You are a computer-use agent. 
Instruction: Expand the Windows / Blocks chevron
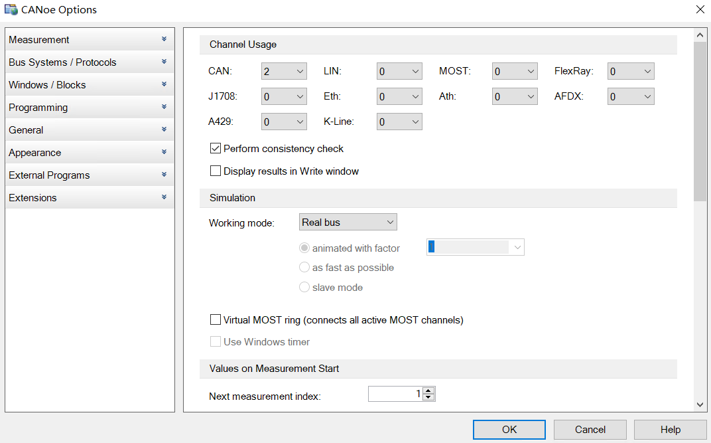tap(164, 84)
